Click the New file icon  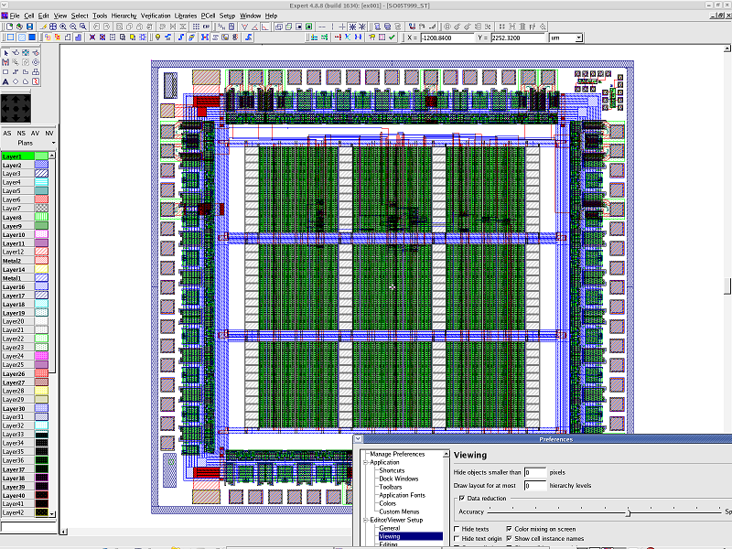(x=9, y=27)
